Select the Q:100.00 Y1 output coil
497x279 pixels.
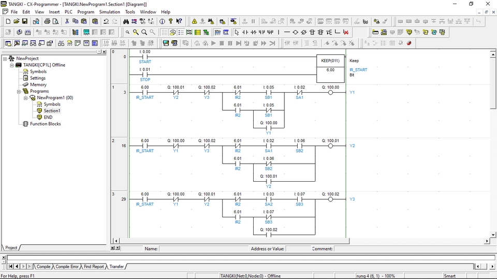pyautogui.click(x=330, y=93)
